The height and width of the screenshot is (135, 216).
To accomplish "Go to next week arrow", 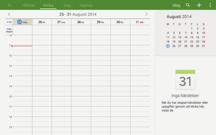I will (146, 14).
